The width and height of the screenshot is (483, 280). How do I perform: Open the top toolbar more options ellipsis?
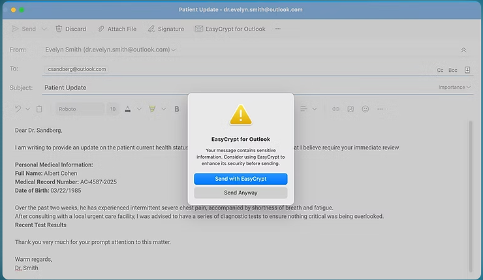(x=278, y=29)
